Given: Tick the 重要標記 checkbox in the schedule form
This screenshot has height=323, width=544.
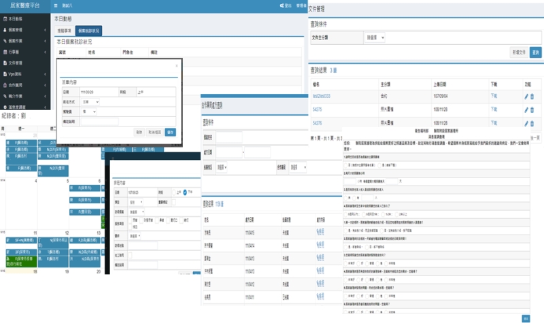Looking at the screenshot, I should pyautogui.click(x=174, y=202).
